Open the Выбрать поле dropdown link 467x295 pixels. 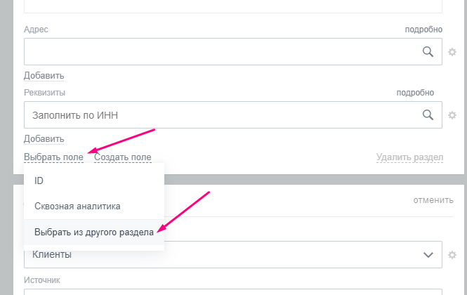pos(53,157)
